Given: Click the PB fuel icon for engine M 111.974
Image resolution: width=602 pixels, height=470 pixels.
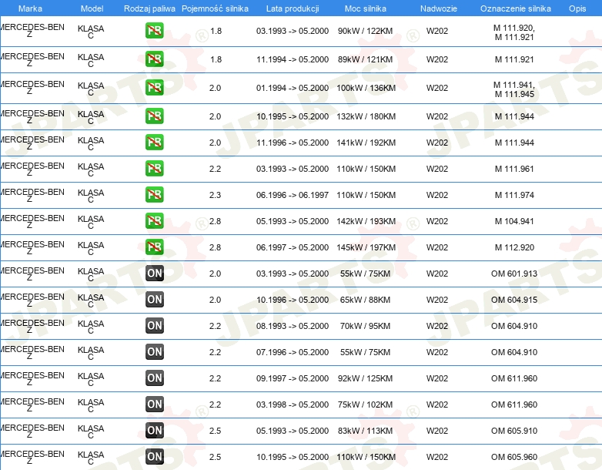Looking at the screenshot, I should coord(155,195).
